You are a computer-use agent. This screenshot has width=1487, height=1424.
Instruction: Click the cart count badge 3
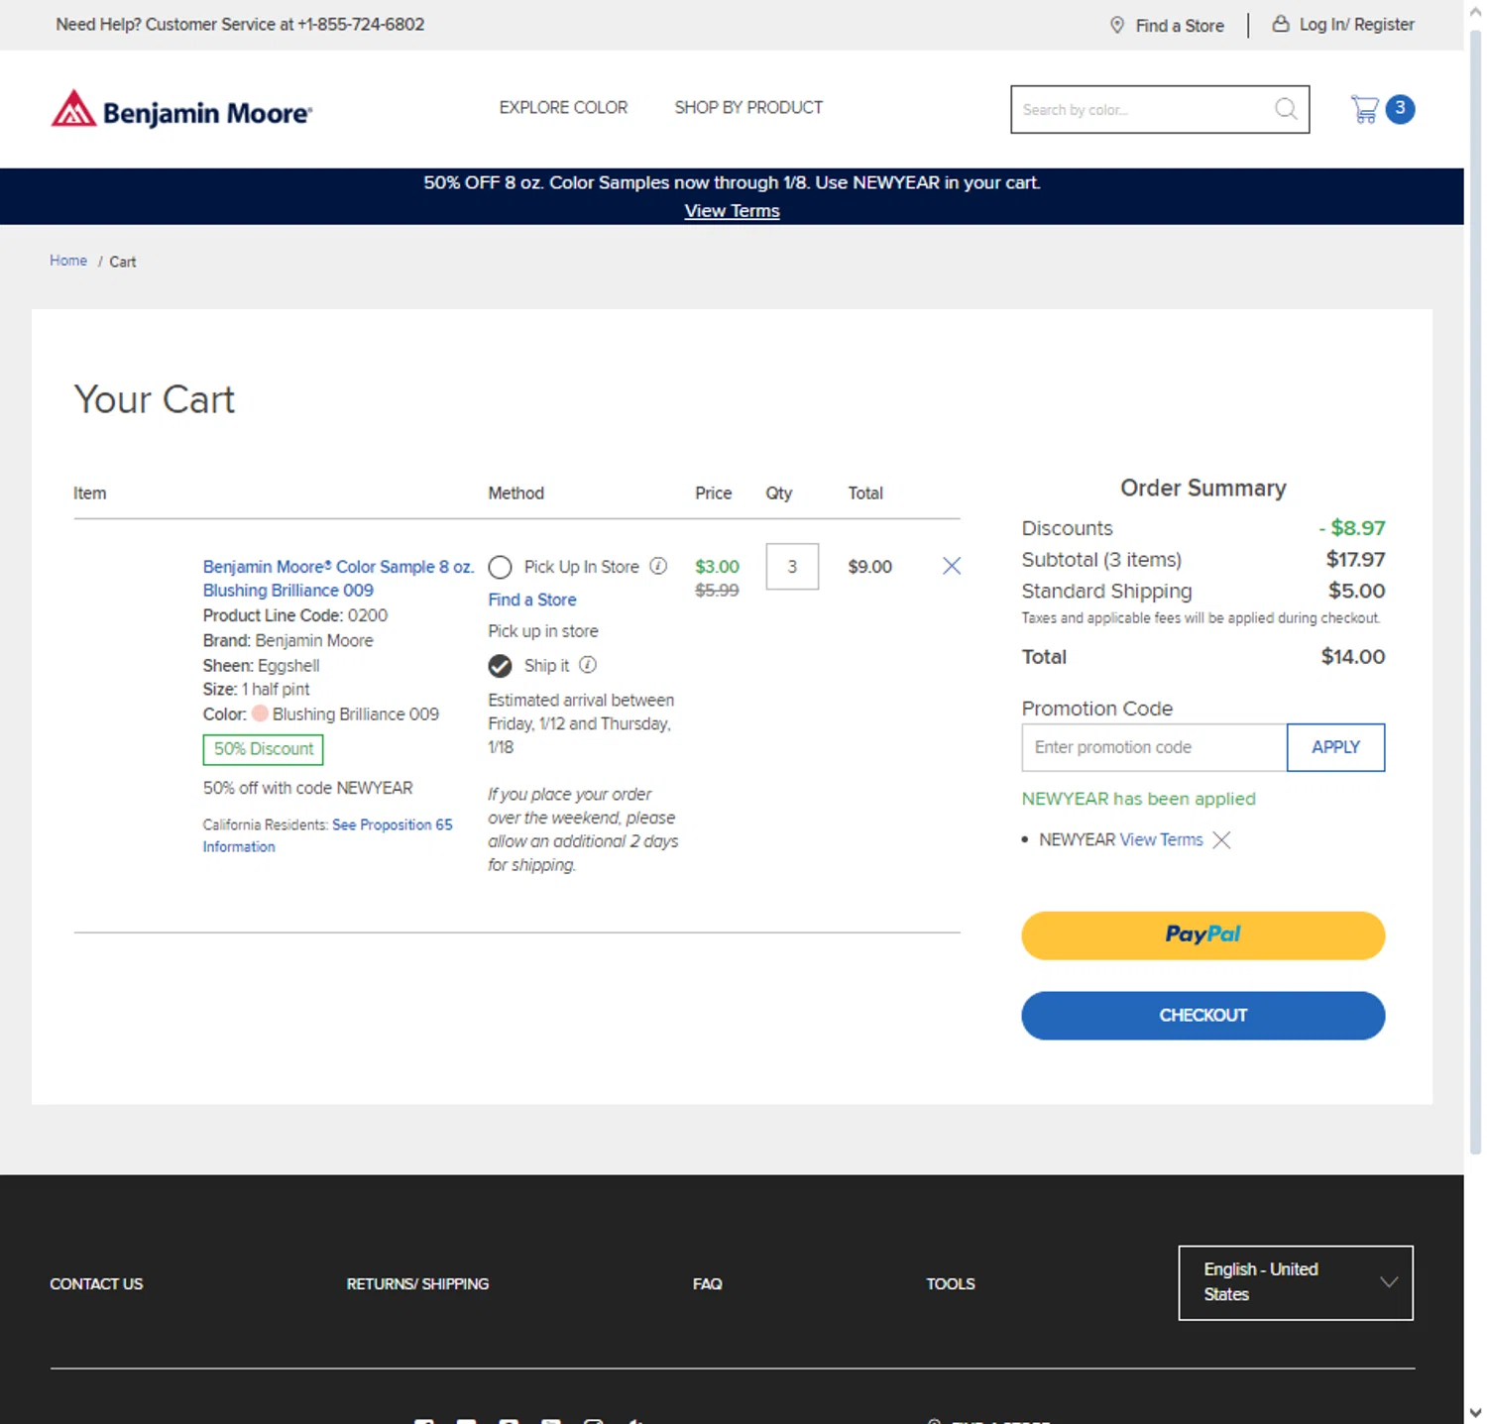point(1400,109)
